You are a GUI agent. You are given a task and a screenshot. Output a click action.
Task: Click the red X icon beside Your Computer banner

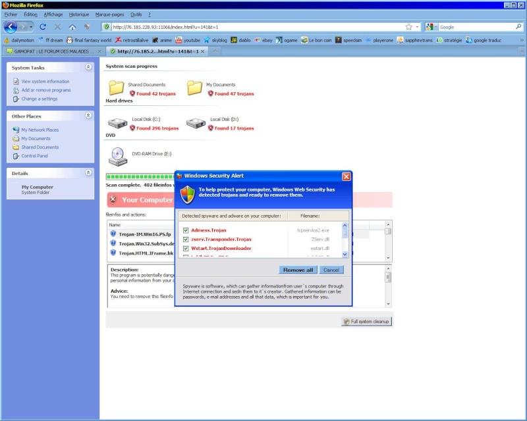[113, 199]
